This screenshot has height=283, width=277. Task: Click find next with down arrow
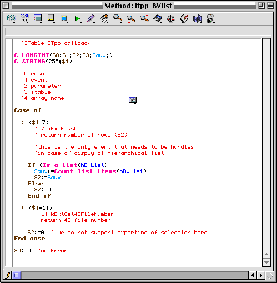point(130,19)
